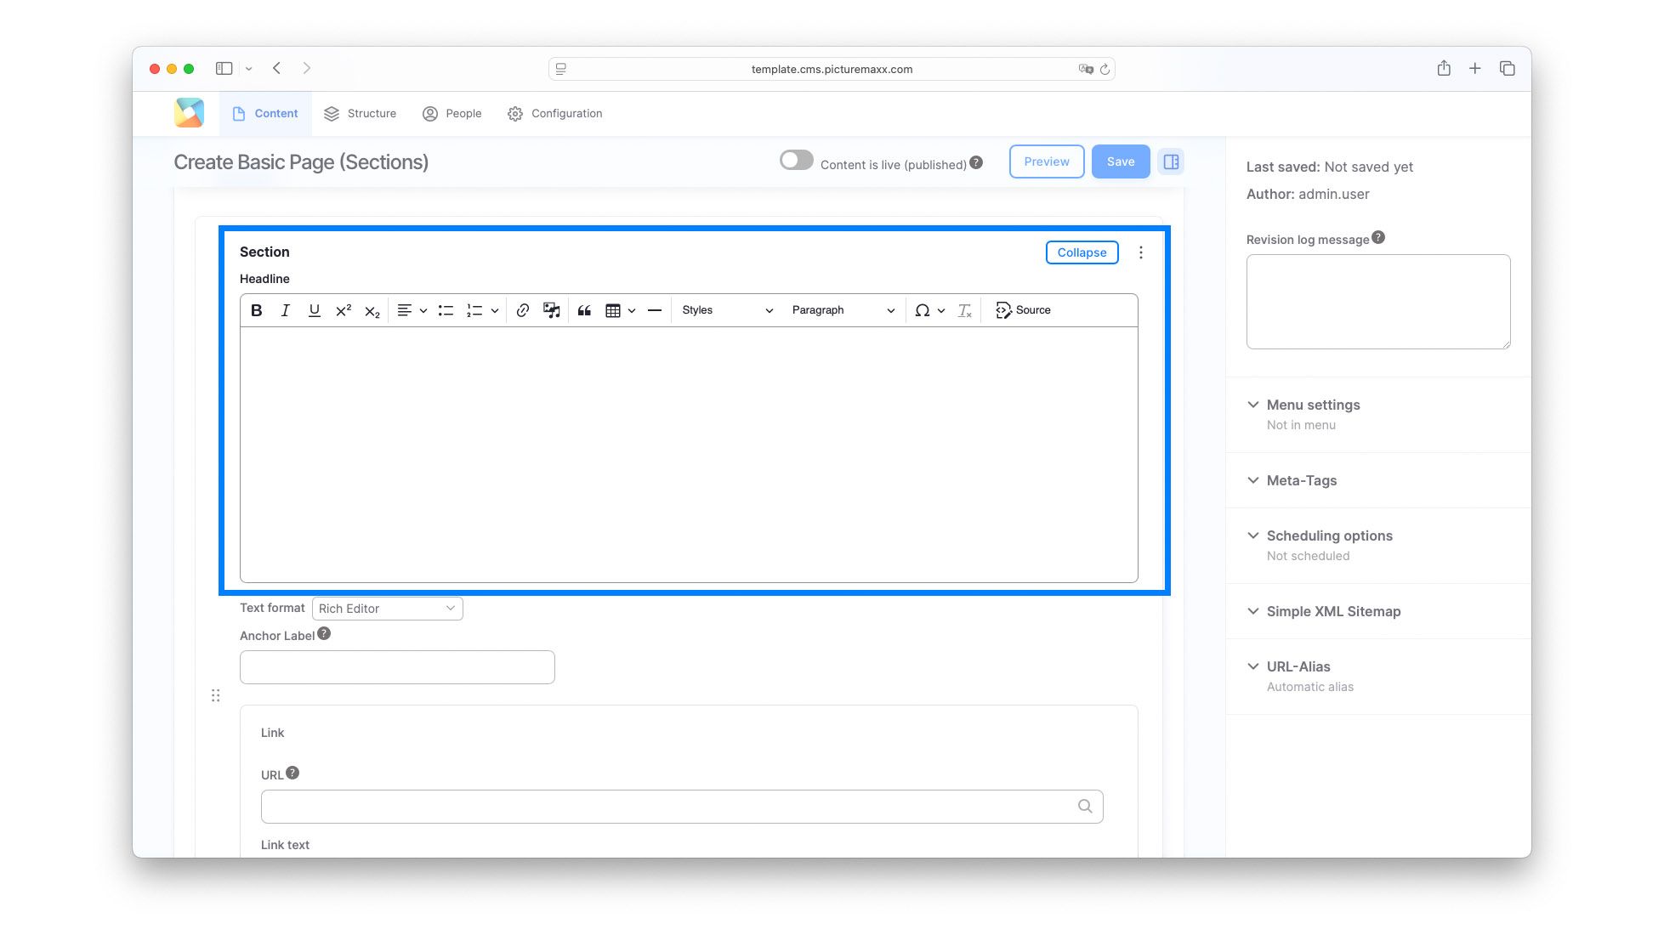The width and height of the screenshot is (1664, 935).
Task: Insert a block quote in the editor
Action: (583, 309)
